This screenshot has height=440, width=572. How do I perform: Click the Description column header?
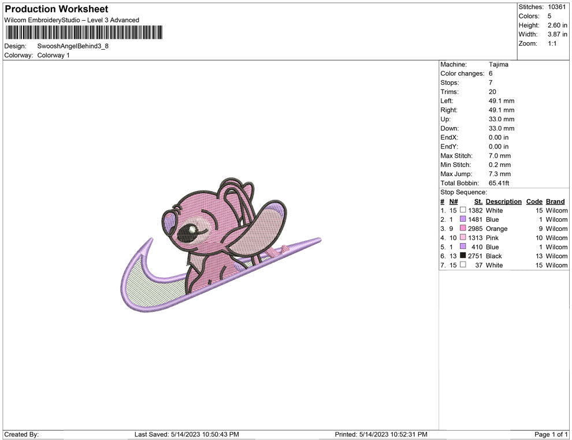[503, 202]
